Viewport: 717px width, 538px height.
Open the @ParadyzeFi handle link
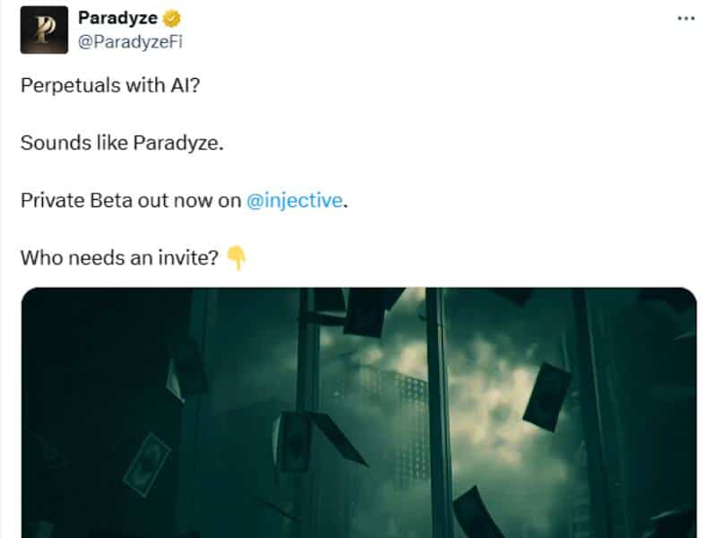[x=130, y=42]
